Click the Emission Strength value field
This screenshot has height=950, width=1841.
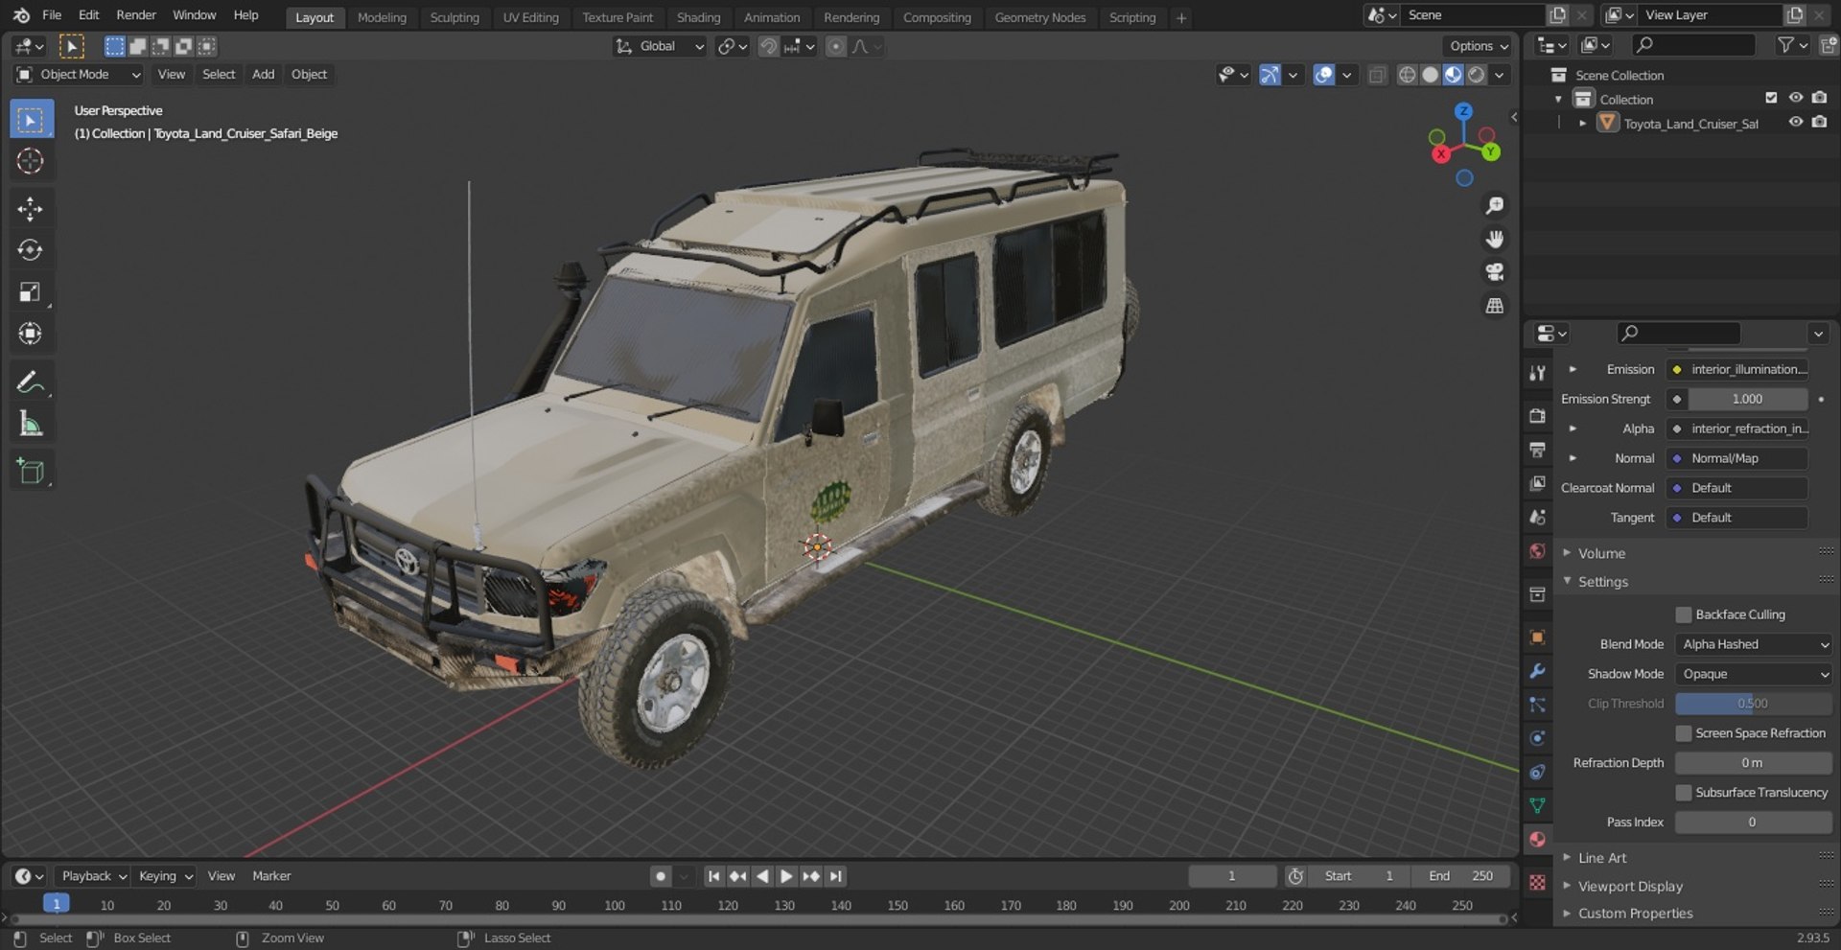click(x=1748, y=399)
